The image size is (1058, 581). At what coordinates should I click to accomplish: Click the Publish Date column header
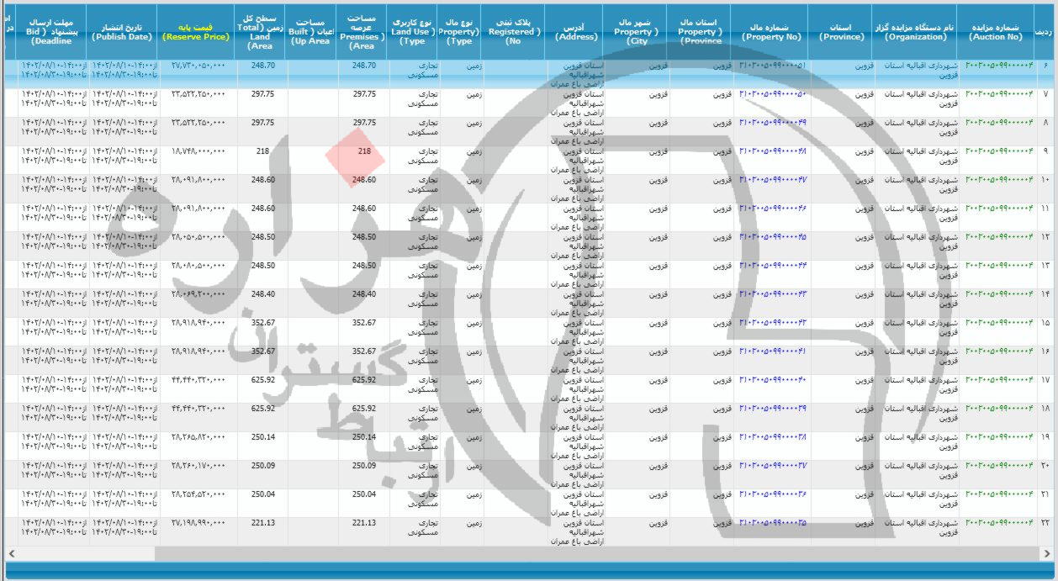click(122, 32)
